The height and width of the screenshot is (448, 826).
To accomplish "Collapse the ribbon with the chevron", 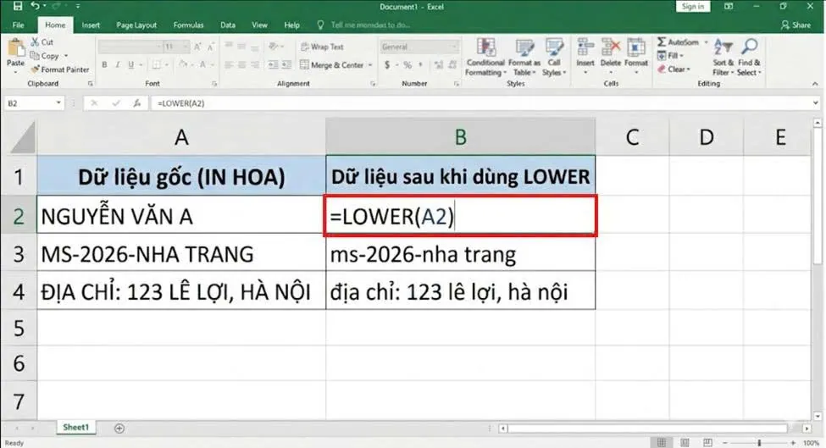I will [815, 84].
